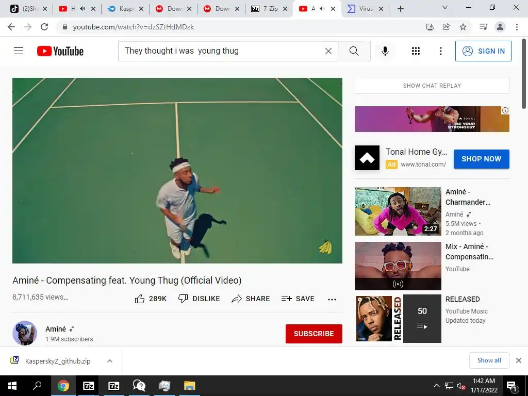Open SHARE options for the video

pyautogui.click(x=251, y=299)
